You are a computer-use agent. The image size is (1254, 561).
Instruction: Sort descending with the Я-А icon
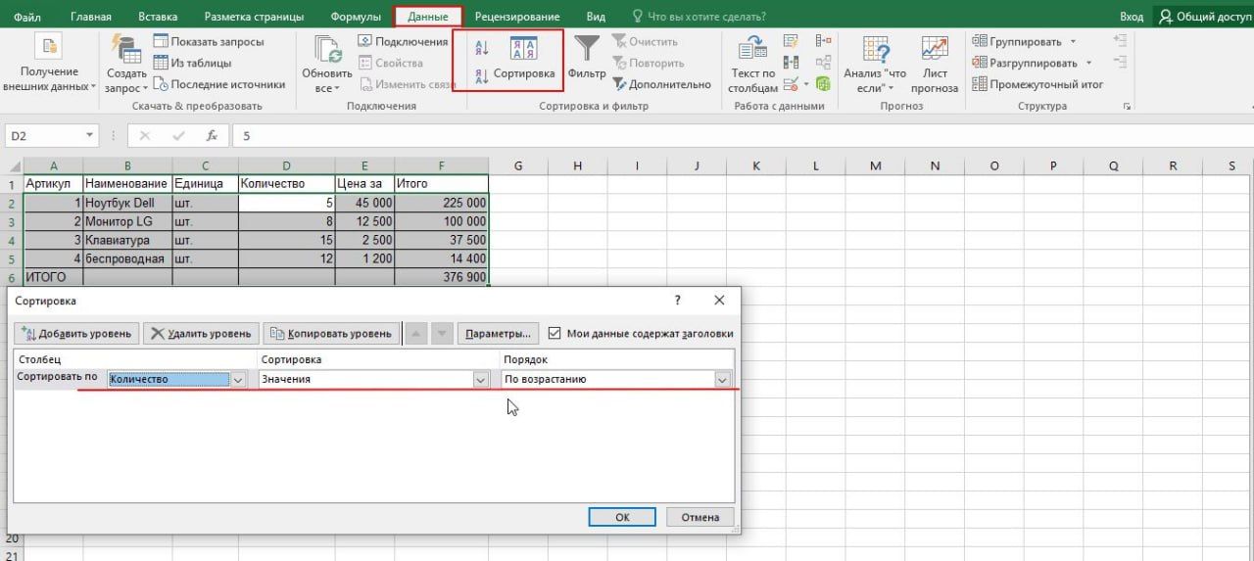point(481,77)
